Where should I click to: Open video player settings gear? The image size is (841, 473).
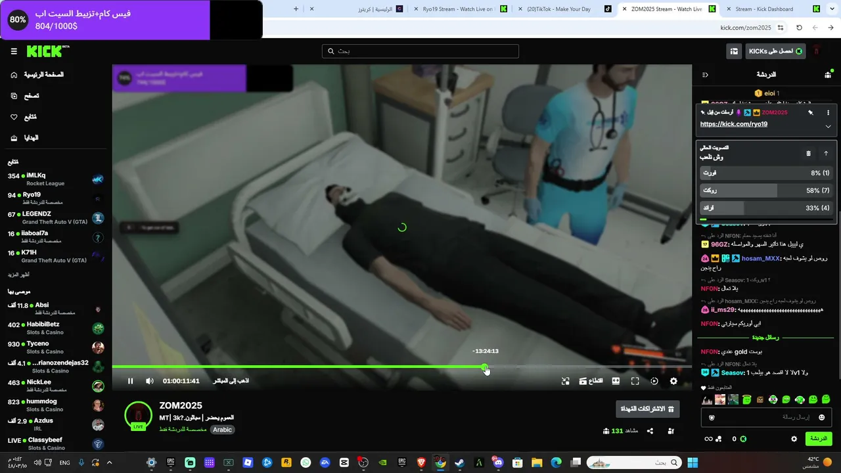pos(673,381)
